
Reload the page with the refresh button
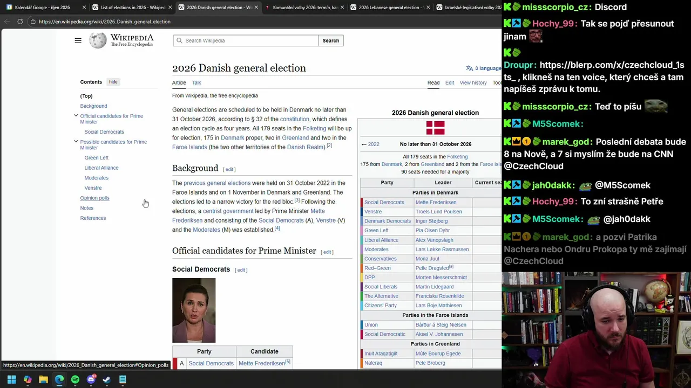pyautogui.click(x=20, y=22)
